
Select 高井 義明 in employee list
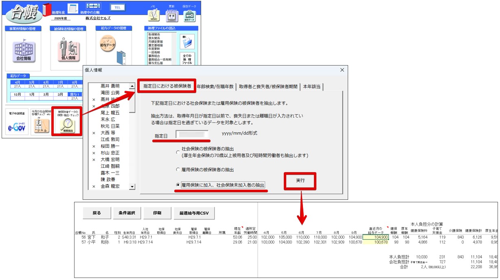(x=110, y=86)
